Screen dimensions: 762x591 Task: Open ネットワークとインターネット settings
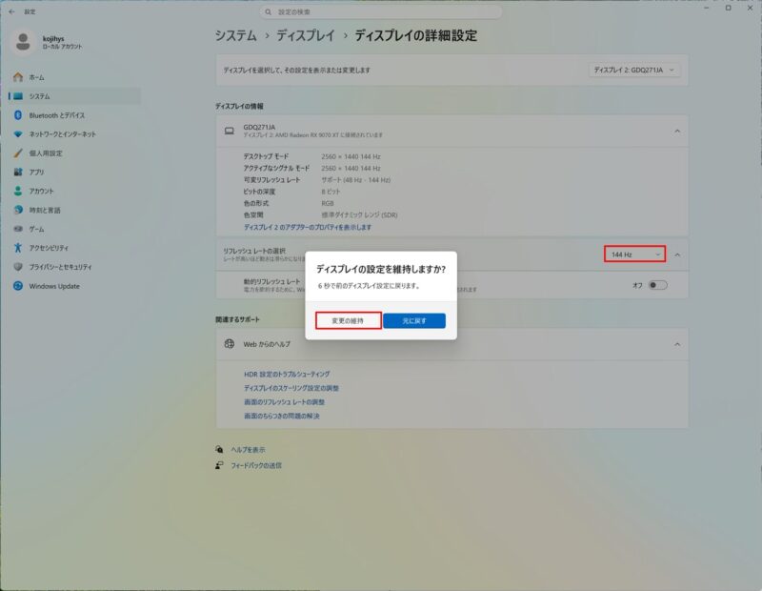pyautogui.click(x=74, y=134)
